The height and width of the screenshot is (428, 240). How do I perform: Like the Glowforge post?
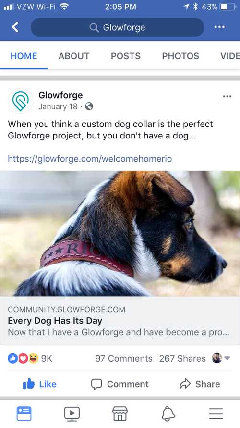coord(40,384)
